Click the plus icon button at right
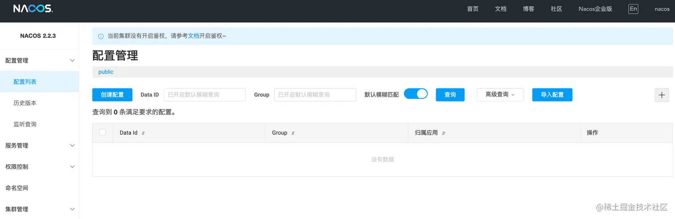675x219 pixels. (x=662, y=95)
